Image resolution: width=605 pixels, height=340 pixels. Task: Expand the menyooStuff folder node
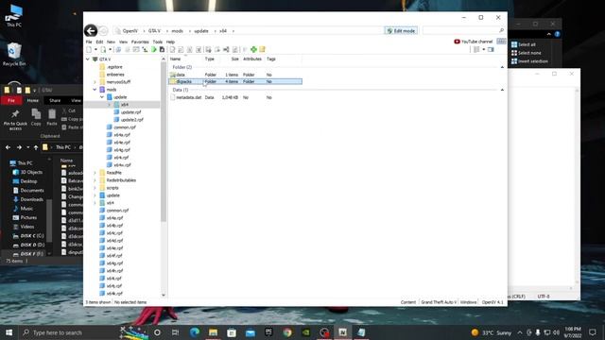tap(95, 82)
